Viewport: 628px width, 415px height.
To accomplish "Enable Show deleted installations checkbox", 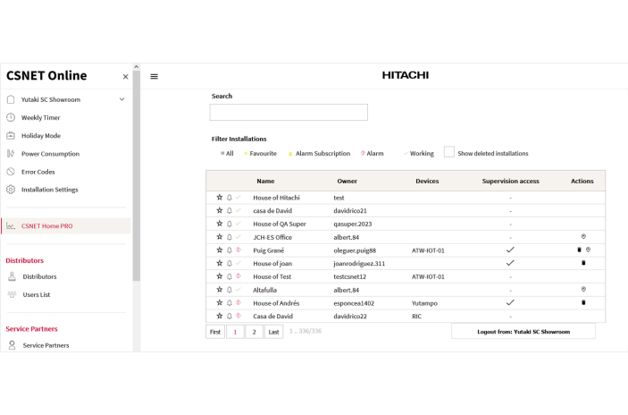I will 449,153.
